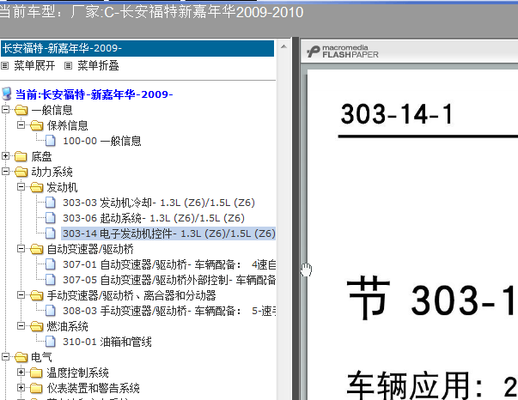Click the Macromedia FlashPaper logo
518x400 pixels.
point(343,52)
